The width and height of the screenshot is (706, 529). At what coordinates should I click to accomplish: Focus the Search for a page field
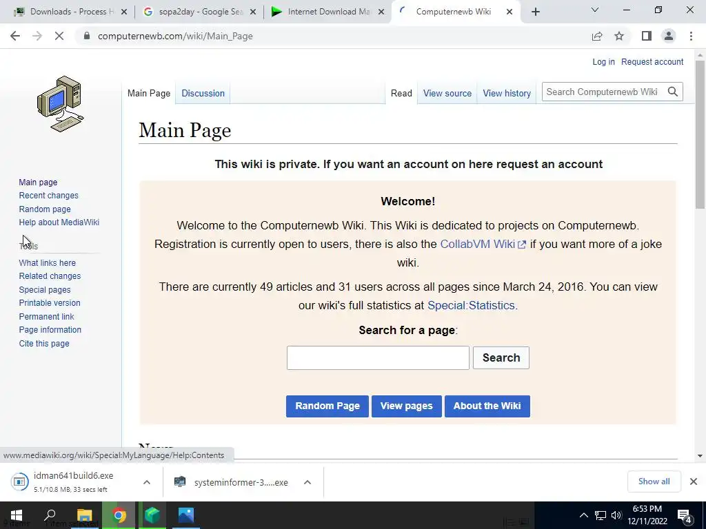click(378, 357)
